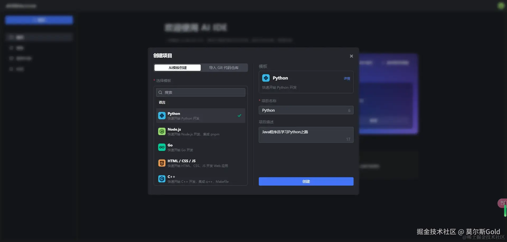Click the 选择模板 field label

pos(163,81)
